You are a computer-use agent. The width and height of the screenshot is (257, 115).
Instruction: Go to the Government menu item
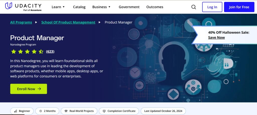pos(129,7)
